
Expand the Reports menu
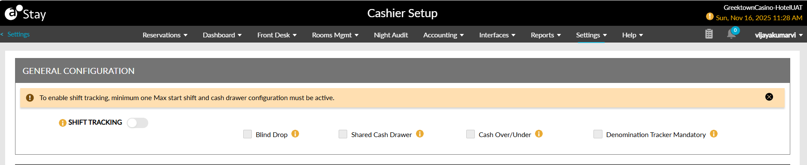coord(546,35)
